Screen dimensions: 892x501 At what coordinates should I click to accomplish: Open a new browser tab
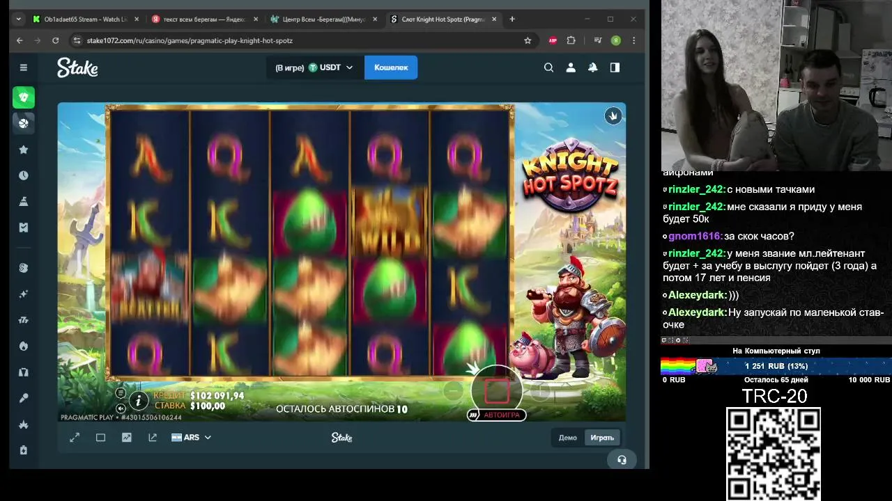point(512,19)
